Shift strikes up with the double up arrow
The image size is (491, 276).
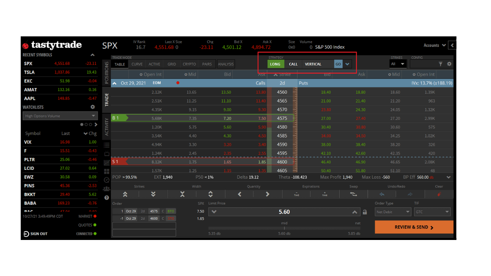pyautogui.click(x=125, y=194)
